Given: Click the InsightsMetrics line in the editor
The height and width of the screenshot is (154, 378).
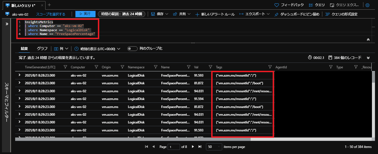Looking at the screenshot, I should tap(39, 22).
